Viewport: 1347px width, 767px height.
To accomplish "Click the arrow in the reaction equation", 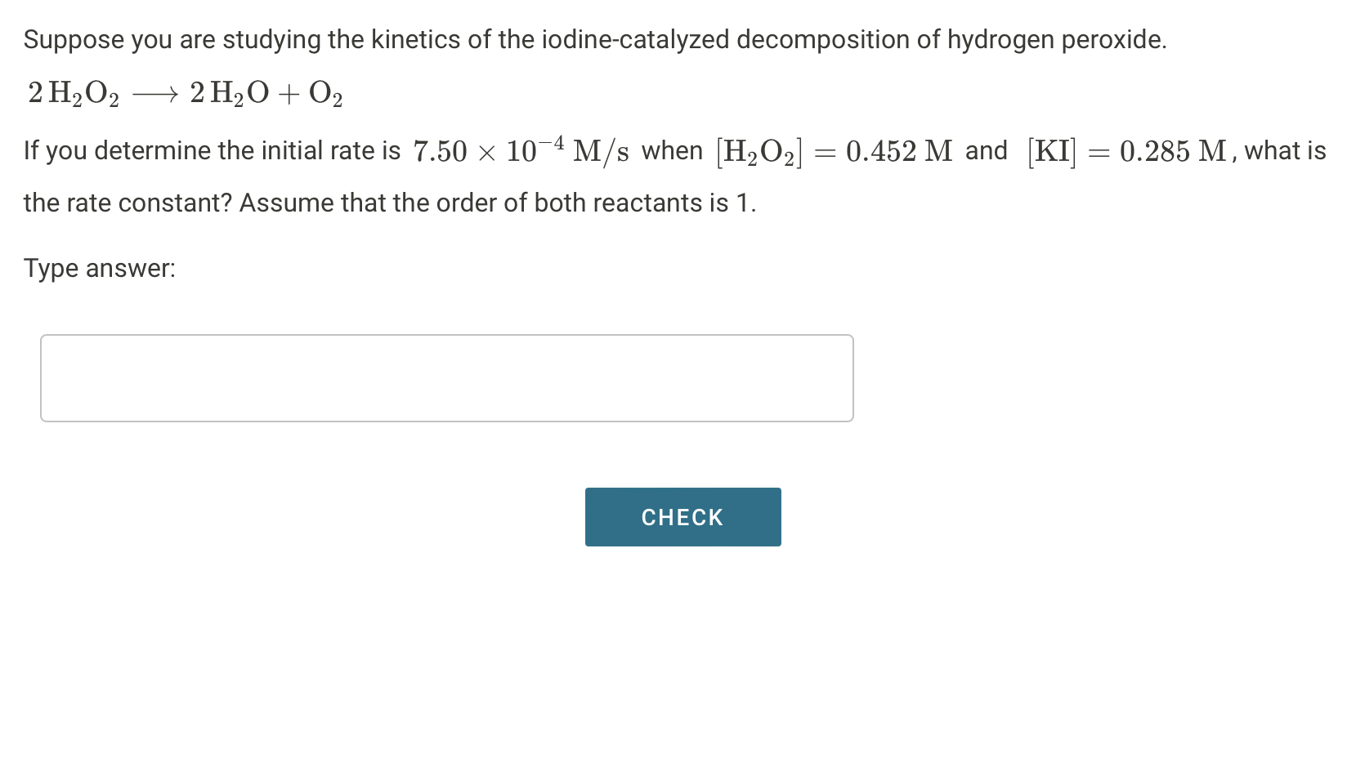I will pyautogui.click(x=157, y=92).
